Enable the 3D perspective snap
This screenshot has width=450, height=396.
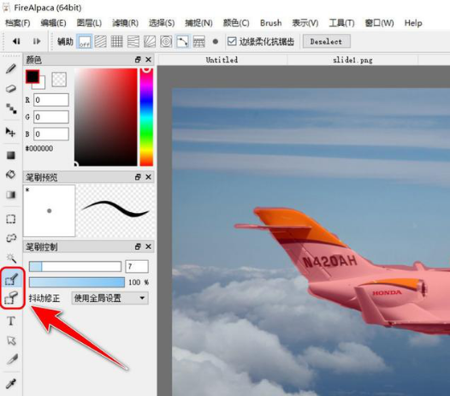point(198,42)
